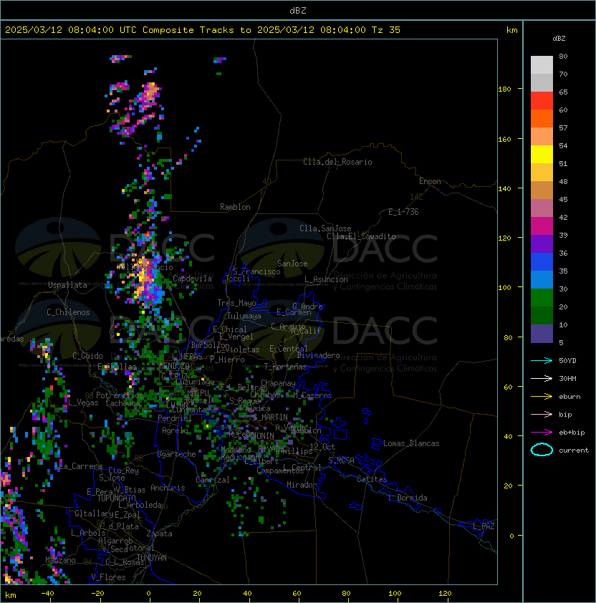Click the 'Catitas' place label
This screenshot has width=596, height=603.
[x=372, y=479]
